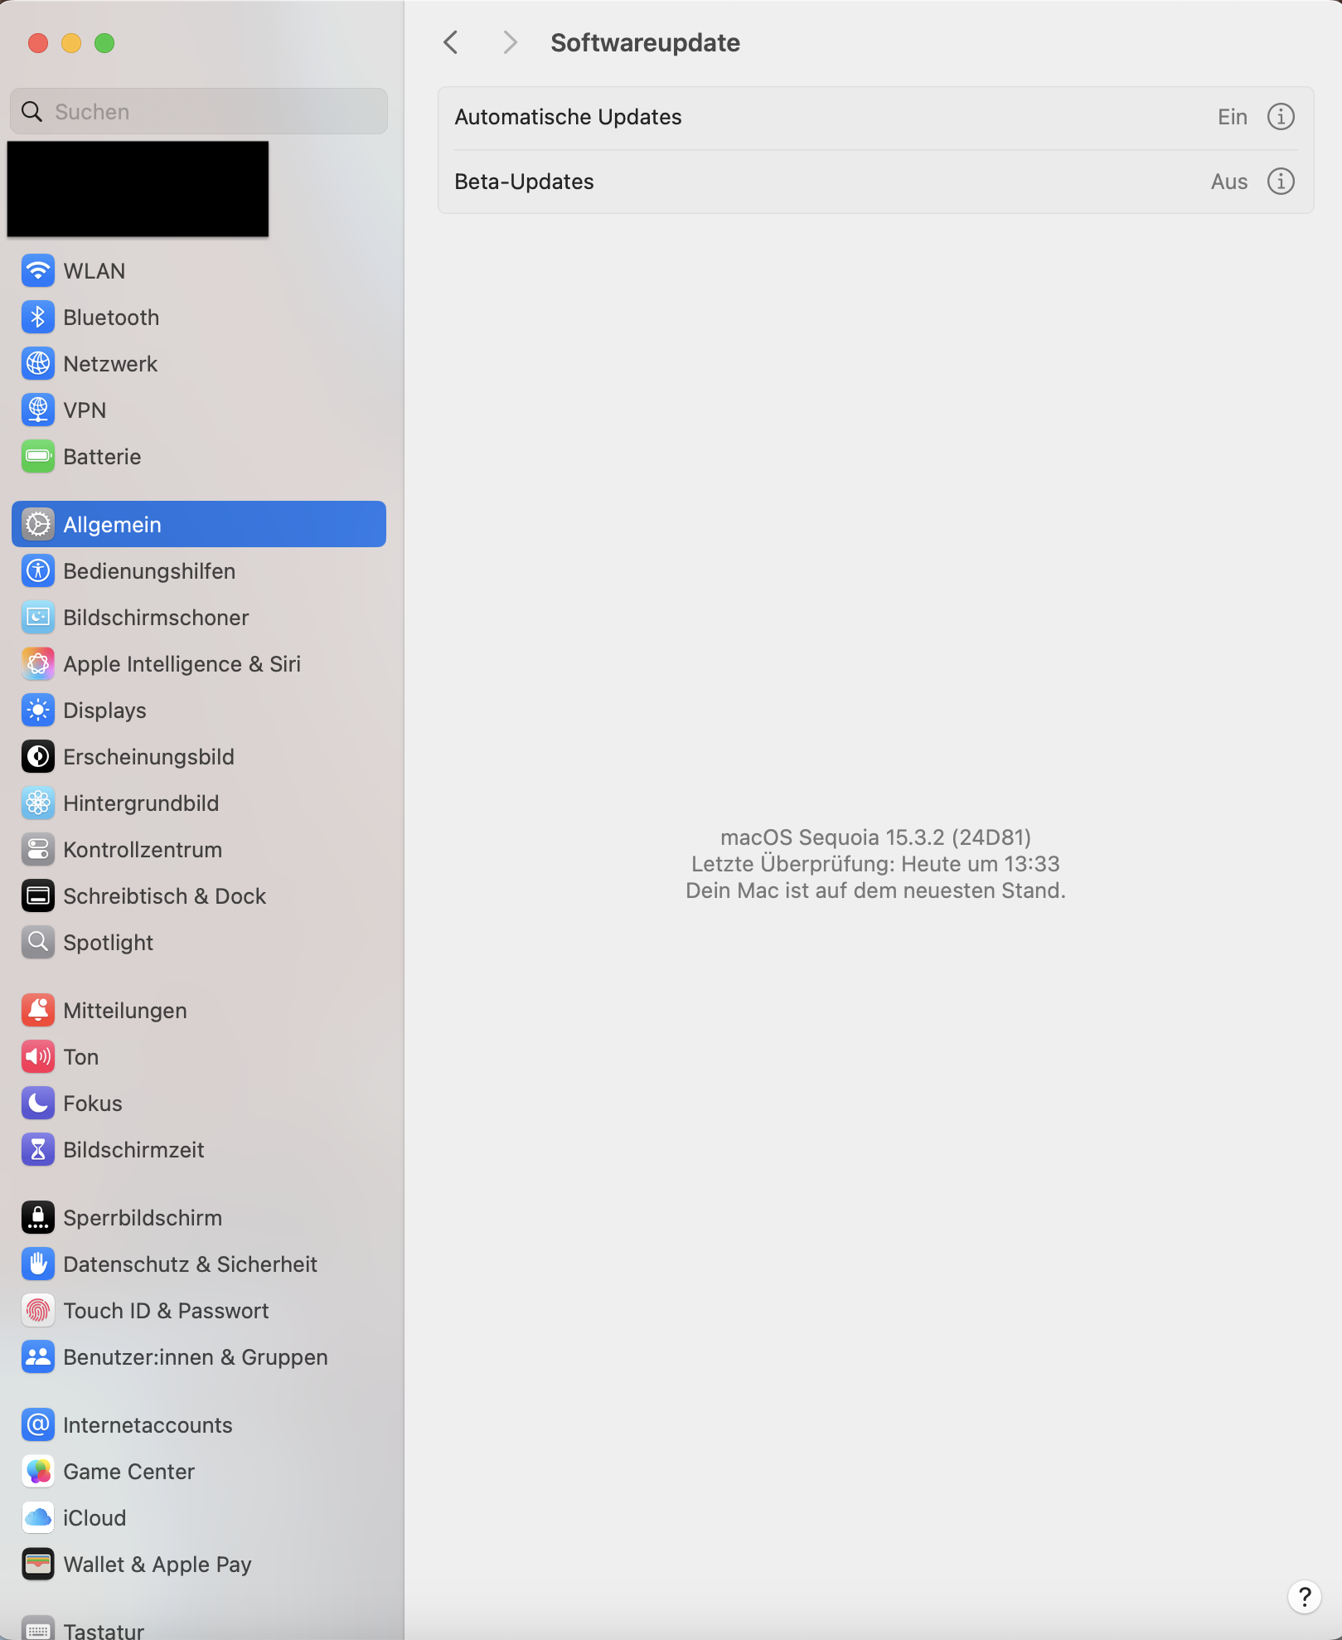
Task: Click the Fokus moon icon
Action: pyautogui.click(x=38, y=1104)
